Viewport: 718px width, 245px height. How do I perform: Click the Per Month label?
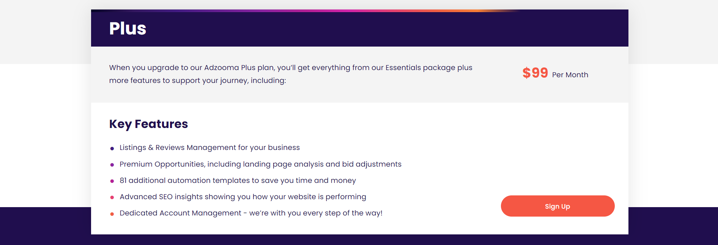(x=570, y=75)
